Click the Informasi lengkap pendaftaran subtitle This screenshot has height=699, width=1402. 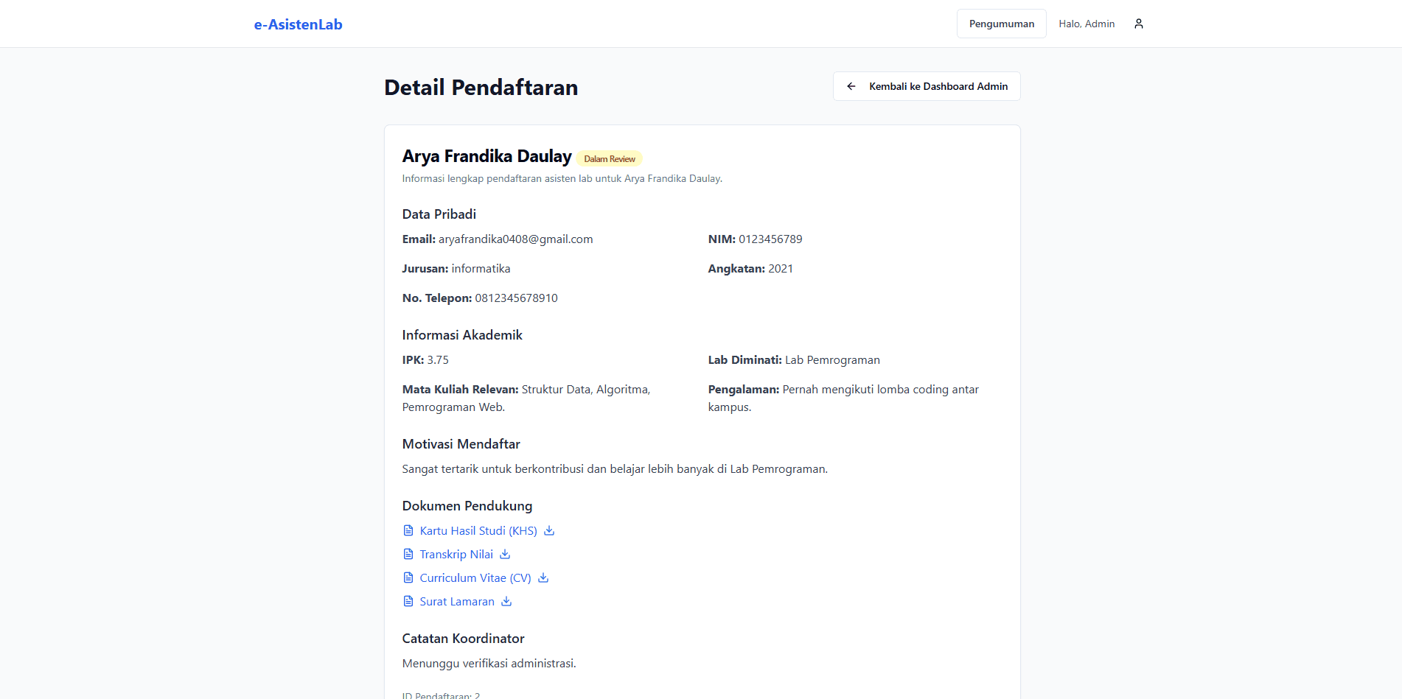click(562, 178)
